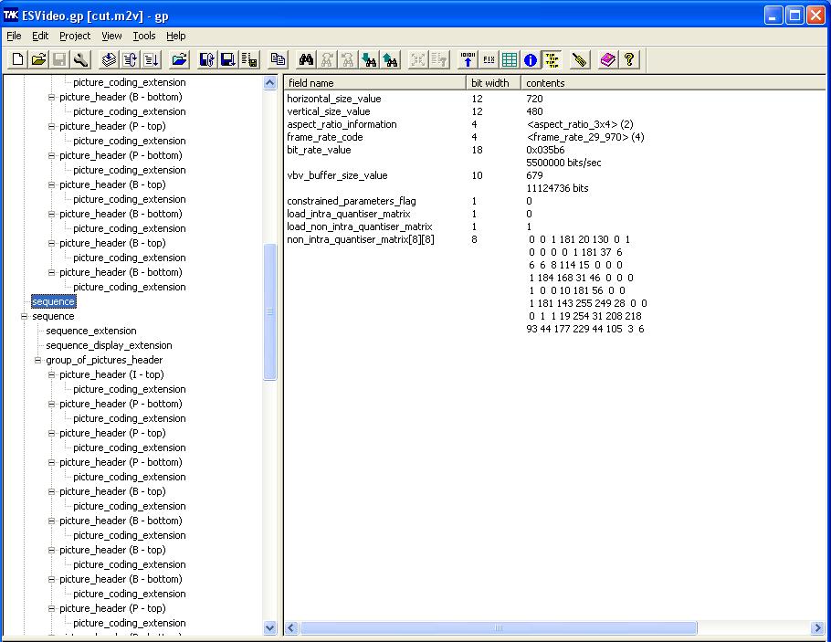Select the non_intra_quantiser_matrix[8][8] field
831x642 pixels.
(x=361, y=239)
